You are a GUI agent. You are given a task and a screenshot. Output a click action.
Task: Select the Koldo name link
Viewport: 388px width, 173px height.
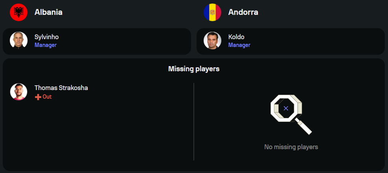[236, 37]
